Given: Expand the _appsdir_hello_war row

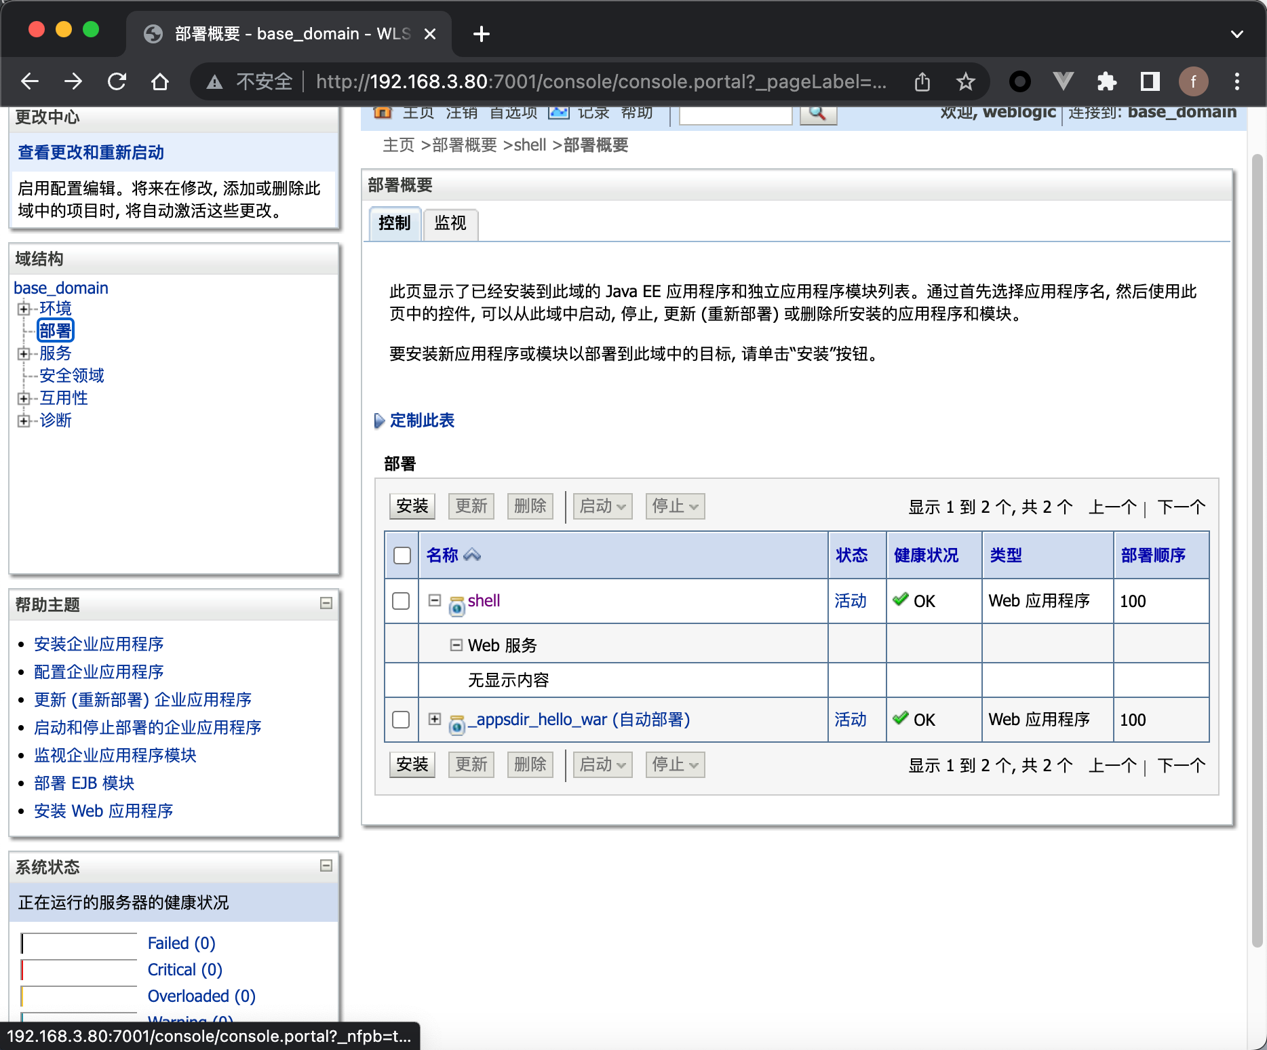Looking at the screenshot, I should (x=435, y=719).
